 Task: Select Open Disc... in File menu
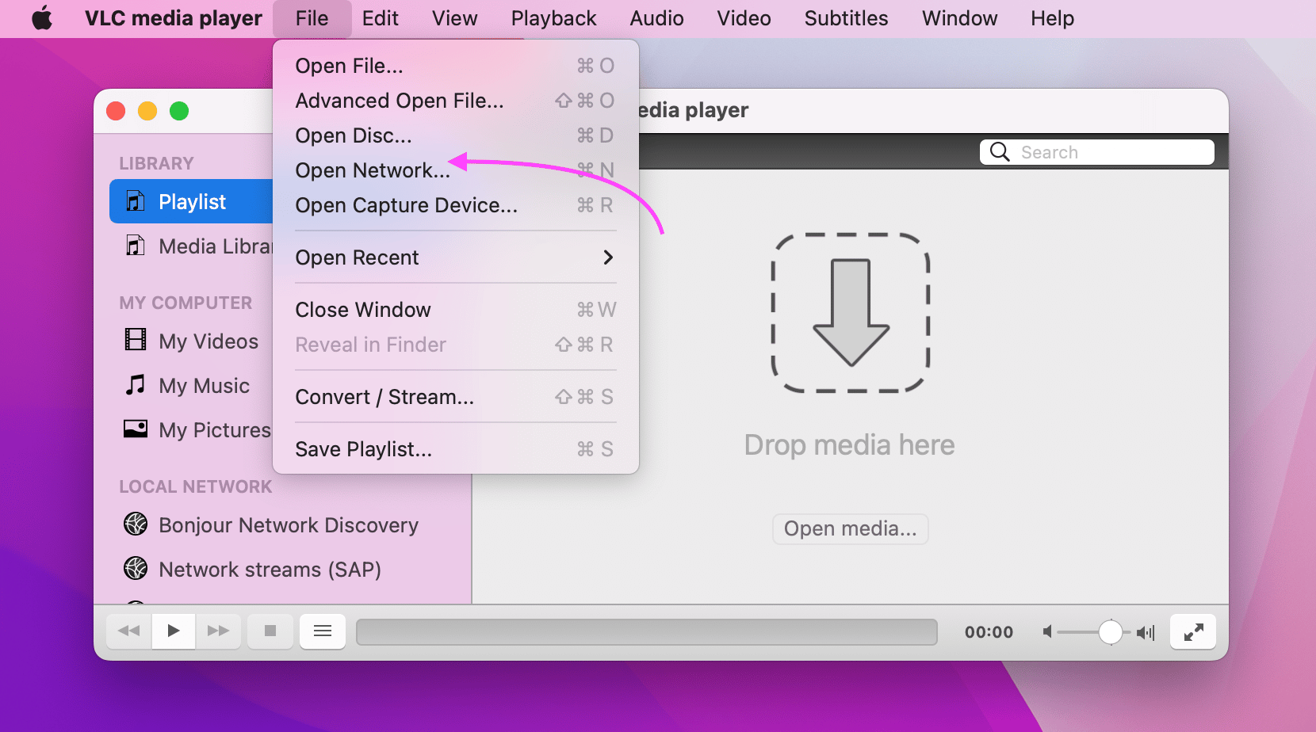pos(456,135)
